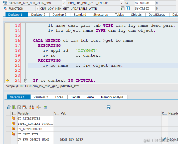Click the GV_LOYPROGGUID variable cell
178x144 pixels.
[35, 129]
